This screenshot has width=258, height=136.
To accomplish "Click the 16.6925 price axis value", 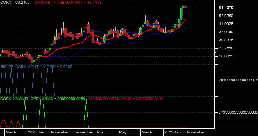I will [x=226, y=56].
